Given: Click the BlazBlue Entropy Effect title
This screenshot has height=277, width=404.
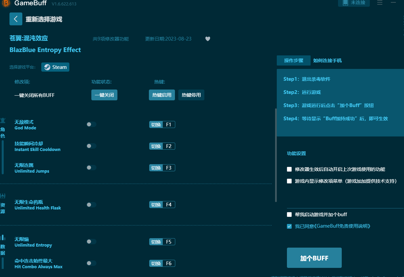Looking at the screenshot, I should (x=45, y=50).
